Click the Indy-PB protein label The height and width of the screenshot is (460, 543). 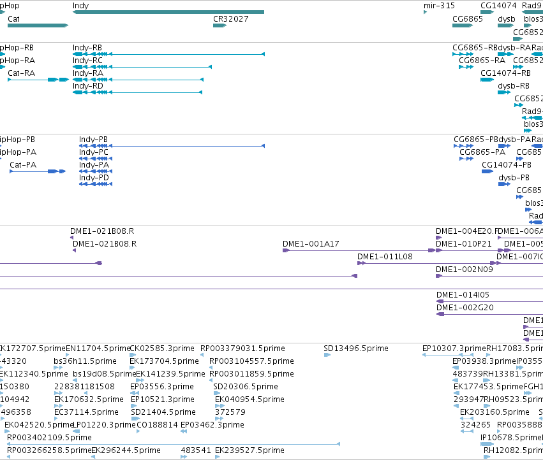coord(94,140)
